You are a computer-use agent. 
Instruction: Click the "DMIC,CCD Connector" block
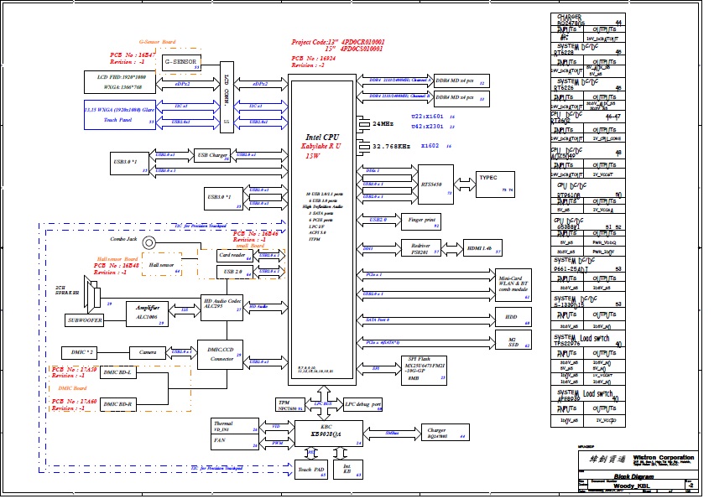(220, 355)
